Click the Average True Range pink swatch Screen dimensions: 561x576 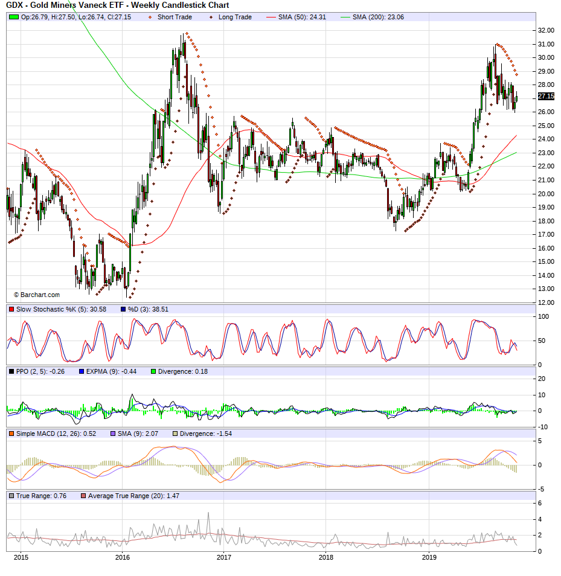click(x=83, y=496)
